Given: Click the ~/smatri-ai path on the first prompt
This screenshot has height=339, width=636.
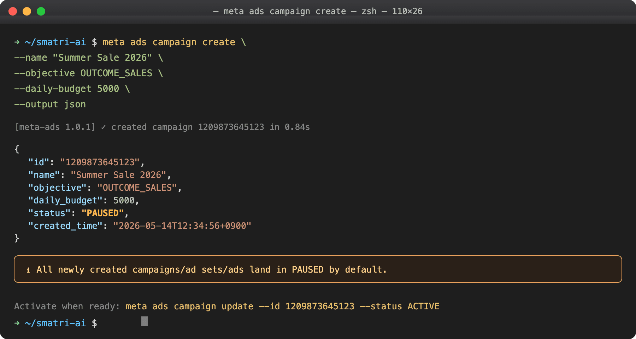Looking at the screenshot, I should 55,42.
